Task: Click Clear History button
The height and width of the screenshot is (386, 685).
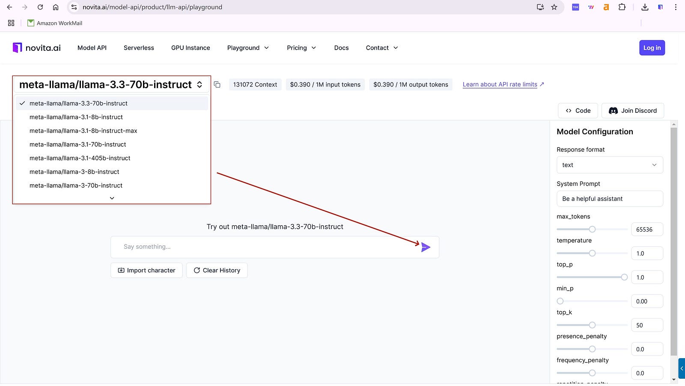Action: coord(217,270)
